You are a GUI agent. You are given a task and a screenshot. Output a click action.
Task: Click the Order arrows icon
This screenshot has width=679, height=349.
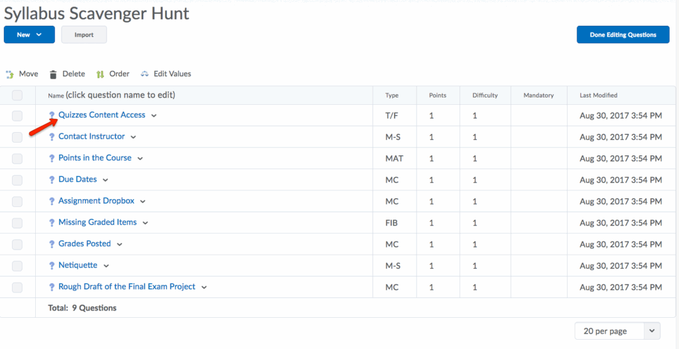click(x=100, y=74)
